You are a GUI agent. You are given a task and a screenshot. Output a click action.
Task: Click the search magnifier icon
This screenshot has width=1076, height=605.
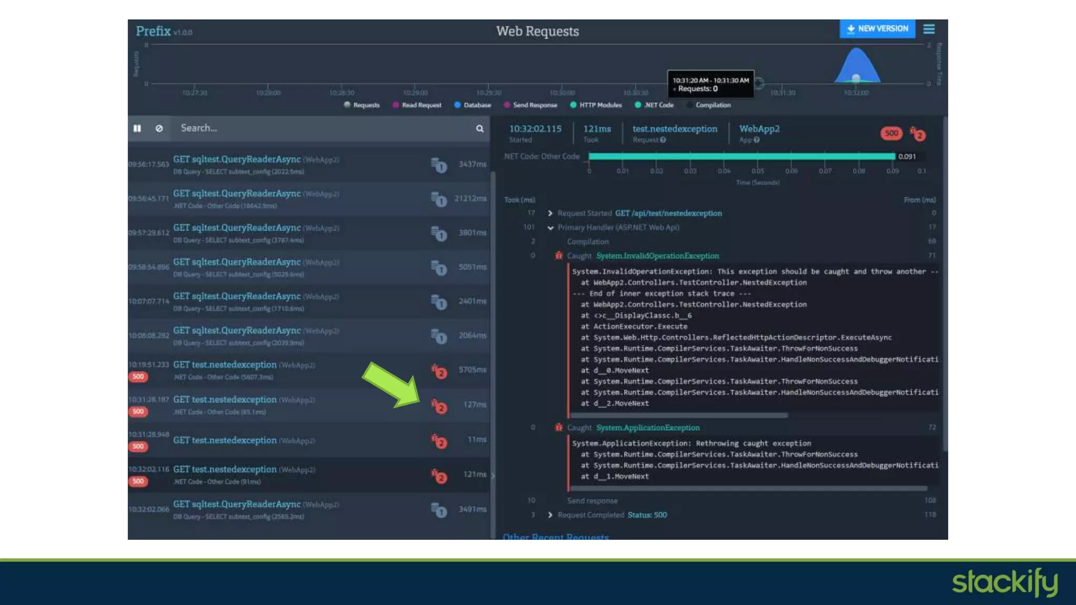(480, 129)
